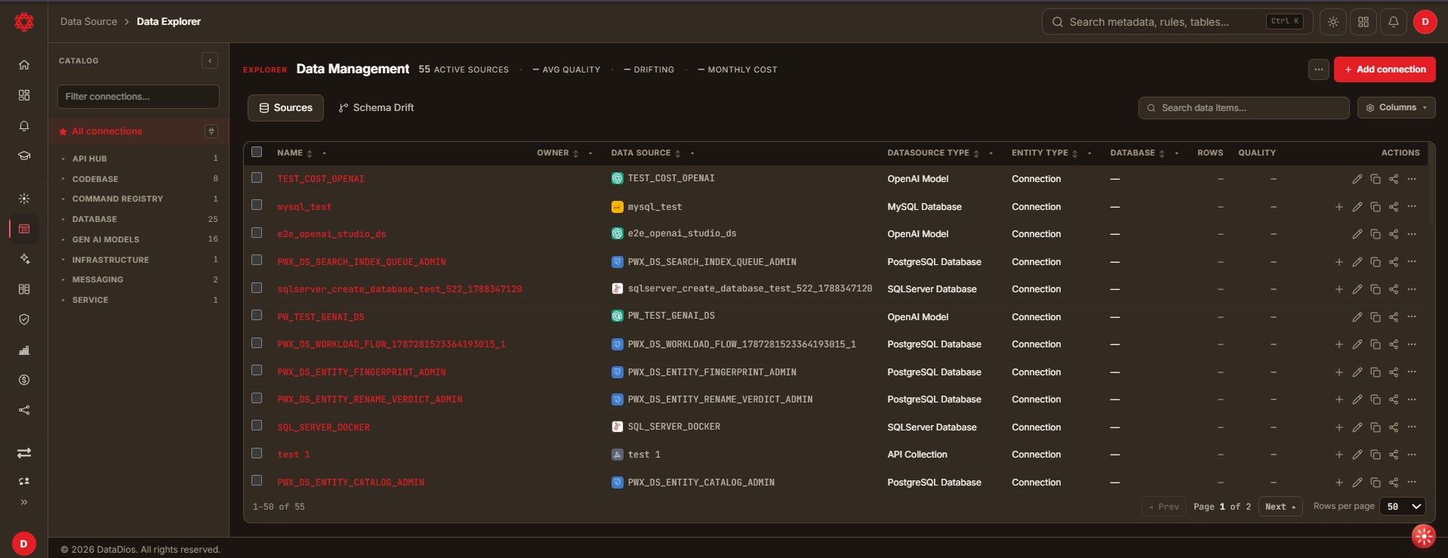Screen dimensions: 1448x558
Task: Click the Add connection button
Action: [1385, 69]
